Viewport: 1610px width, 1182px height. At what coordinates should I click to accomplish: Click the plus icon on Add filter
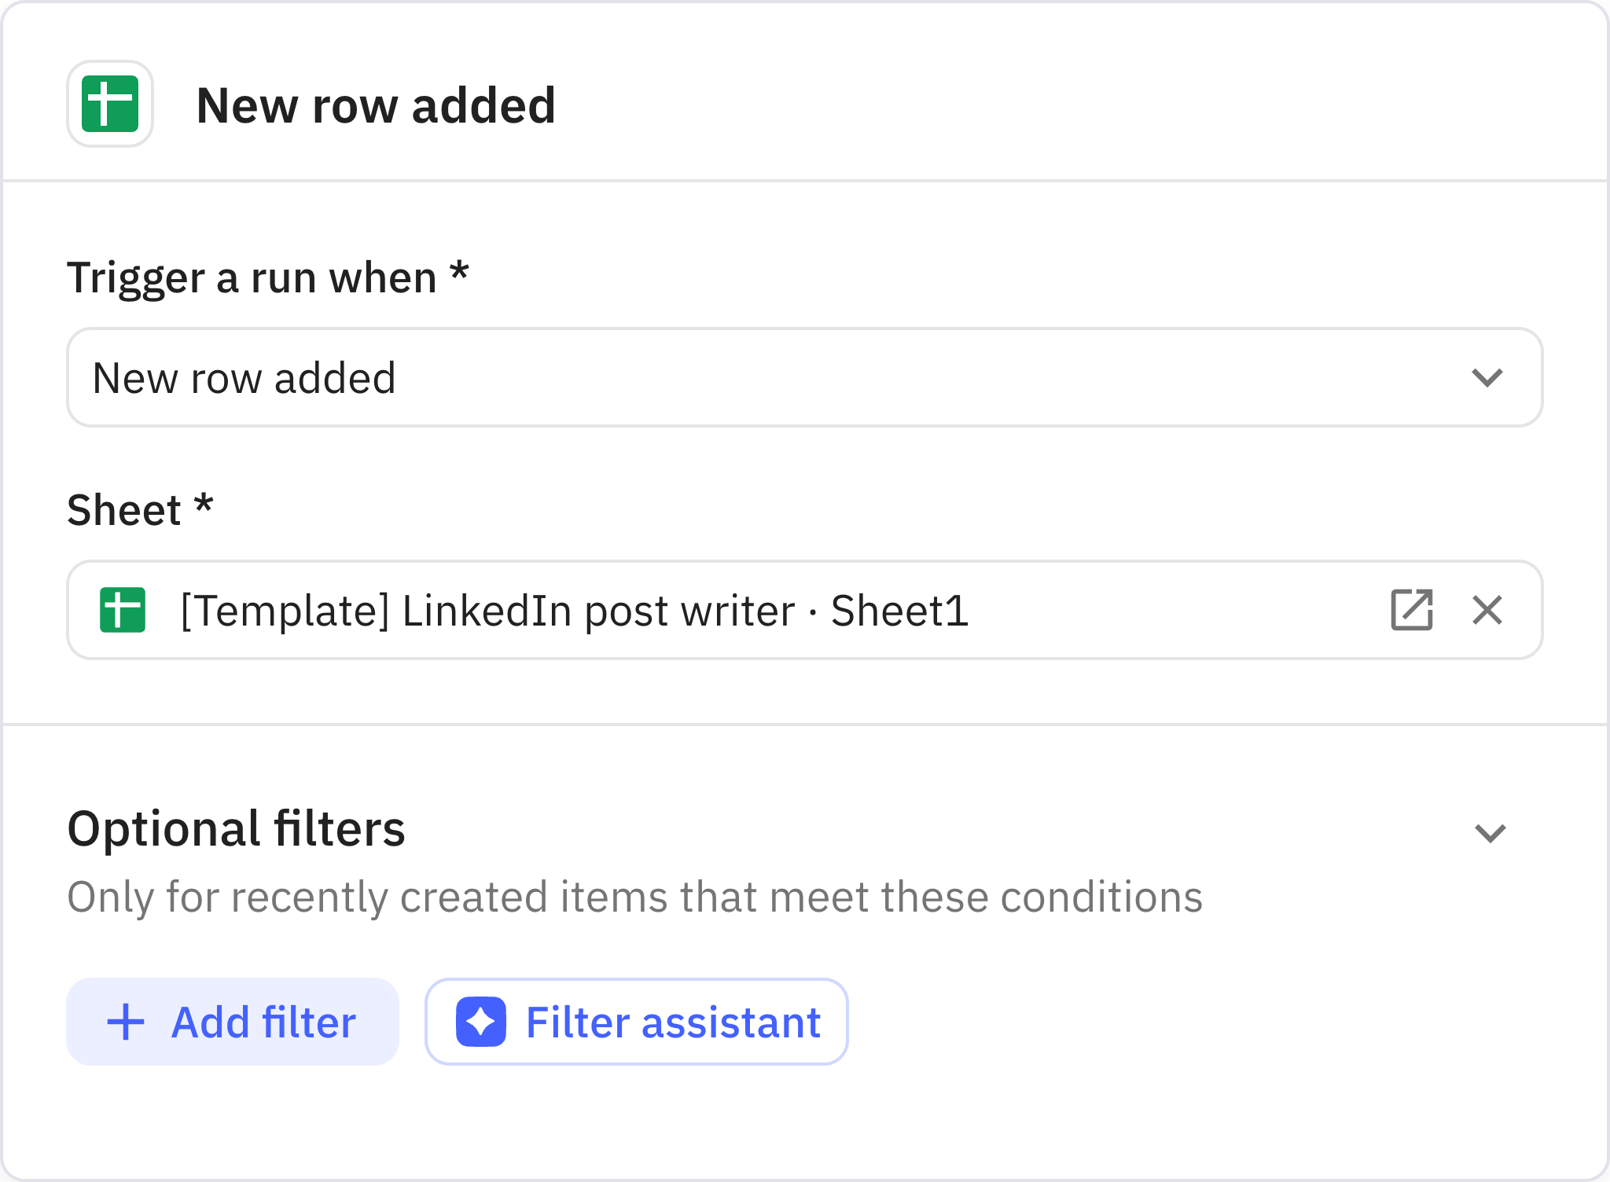tap(126, 1022)
